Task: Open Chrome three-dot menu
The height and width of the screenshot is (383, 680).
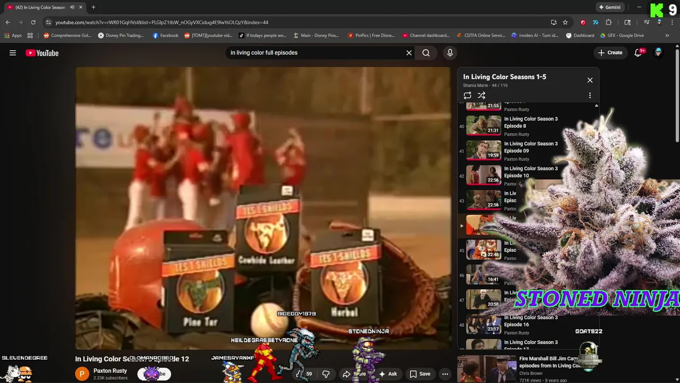Action: (673, 22)
